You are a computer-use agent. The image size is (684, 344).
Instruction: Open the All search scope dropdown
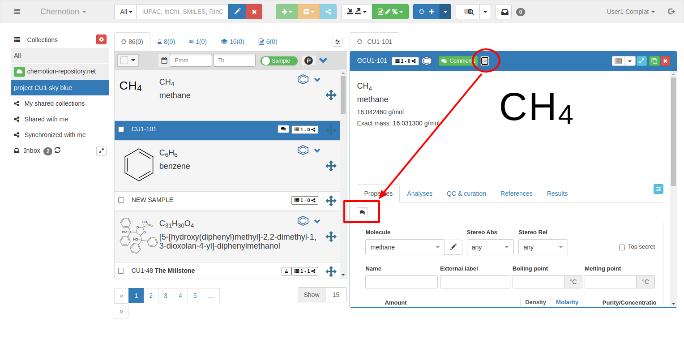click(x=125, y=12)
